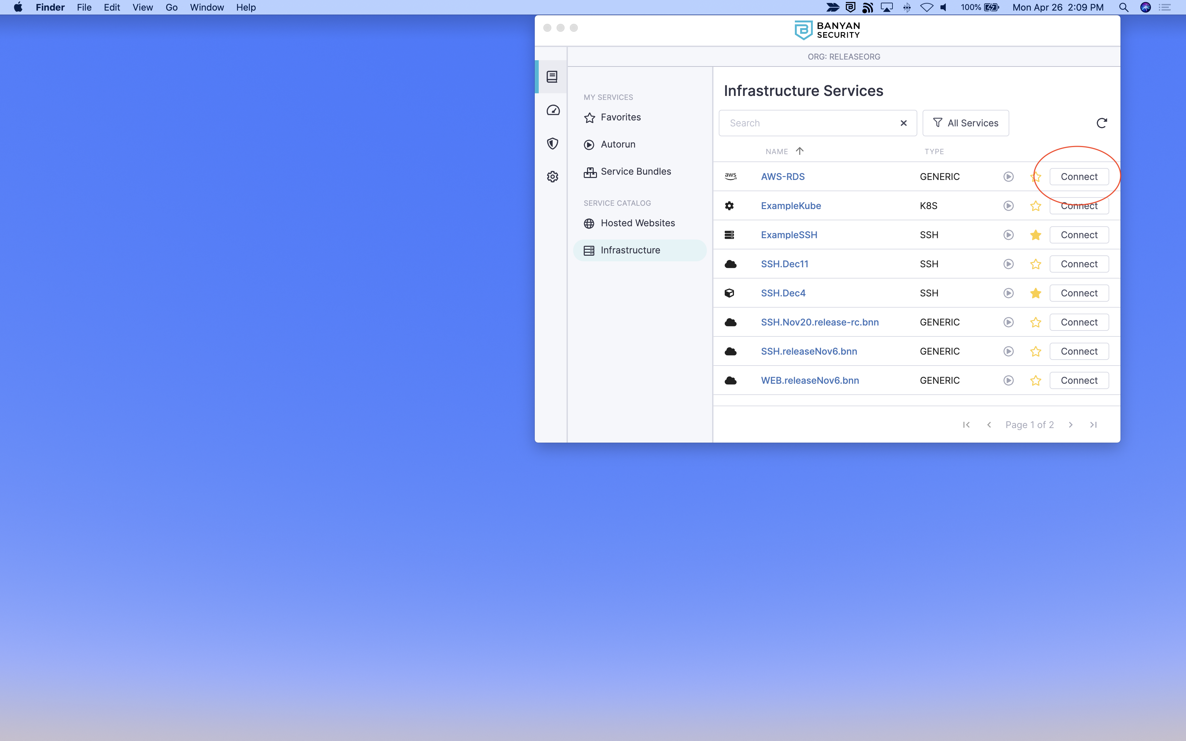Refresh the infrastructure services list

1101,123
